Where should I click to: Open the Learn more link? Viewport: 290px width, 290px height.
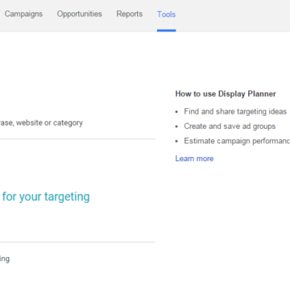[x=194, y=159]
